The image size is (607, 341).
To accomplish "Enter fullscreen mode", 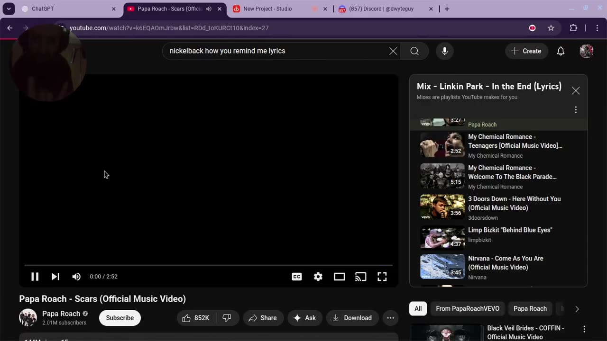I will click(382, 277).
